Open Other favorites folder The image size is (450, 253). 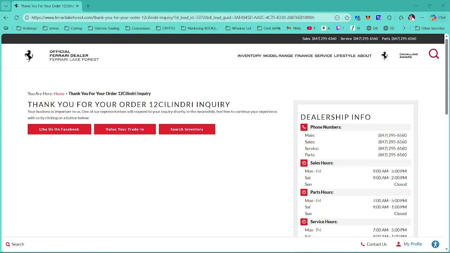[429, 28]
